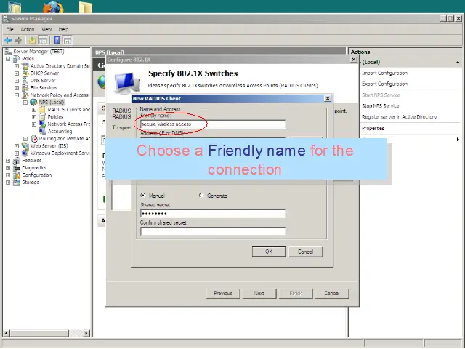
Task: Collapse the NPS (Local) Actions section arrow
Action: [458, 62]
